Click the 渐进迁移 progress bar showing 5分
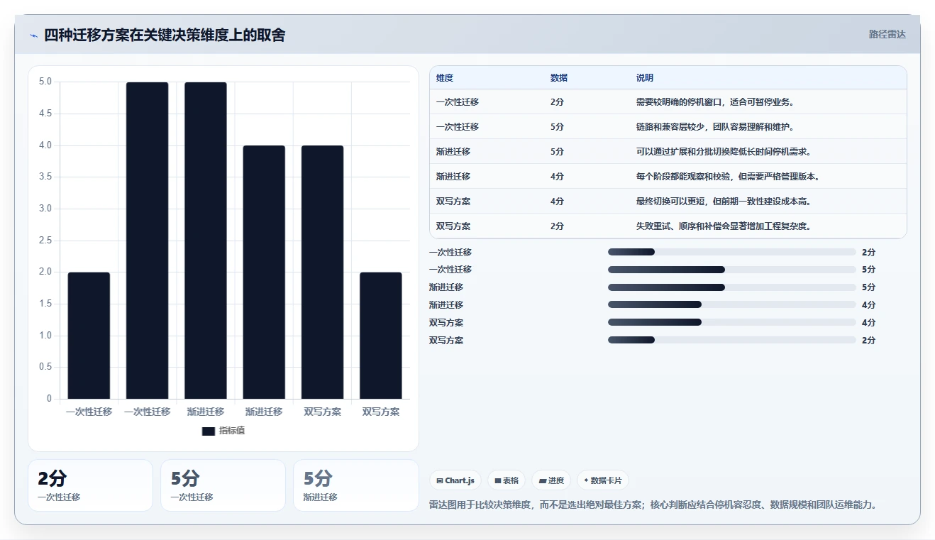The height and width of the screenshot is (540, 935). pos(731,287)
